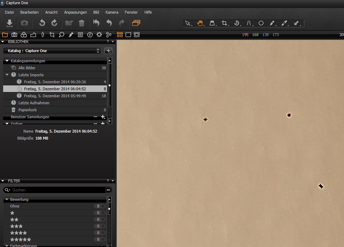
Task: Select the Crop tool in cursor toolbar
Action: coord(225,23)
